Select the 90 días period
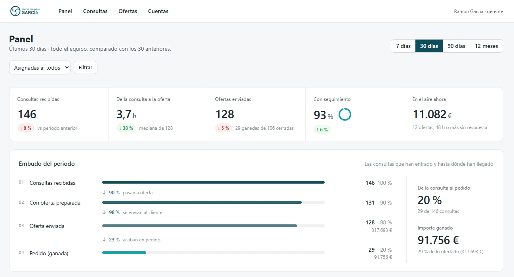 pos(456,46)
